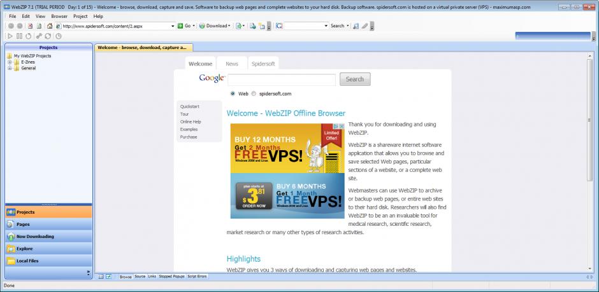This screenshot has height=292, width=599.
Task: Click the Run play icon in task toolbar
Action: 10,36
